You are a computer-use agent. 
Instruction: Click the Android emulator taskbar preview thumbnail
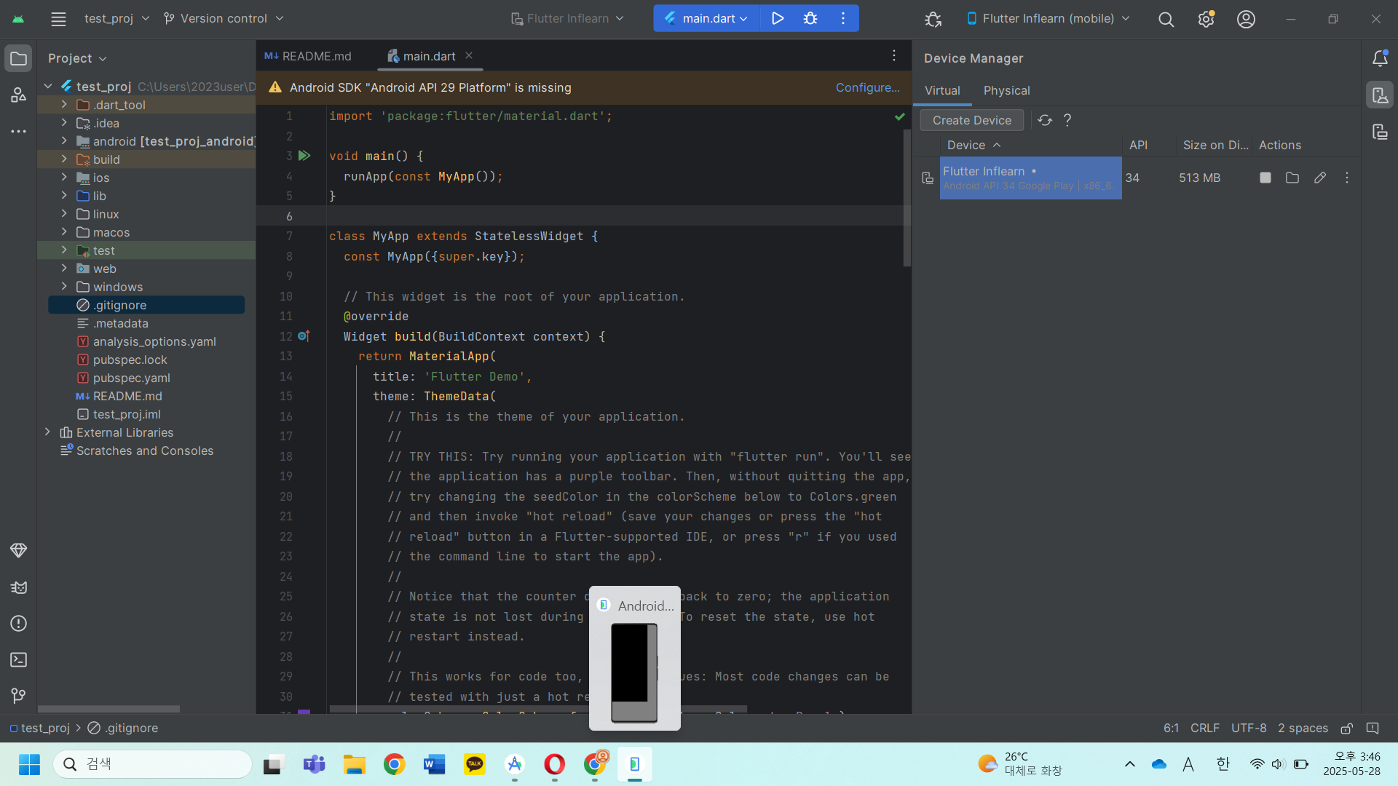(x=634, y=658)
